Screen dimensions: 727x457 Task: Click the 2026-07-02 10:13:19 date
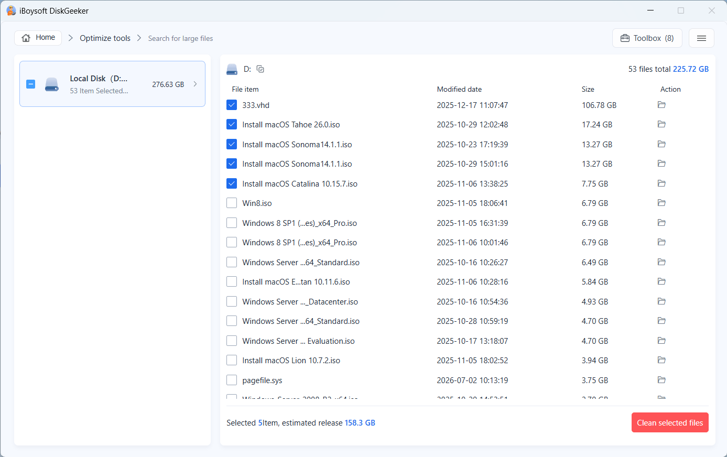point(472,380)
